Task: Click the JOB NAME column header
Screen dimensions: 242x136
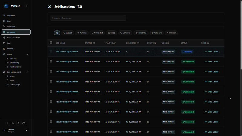Action: [60, 43]
